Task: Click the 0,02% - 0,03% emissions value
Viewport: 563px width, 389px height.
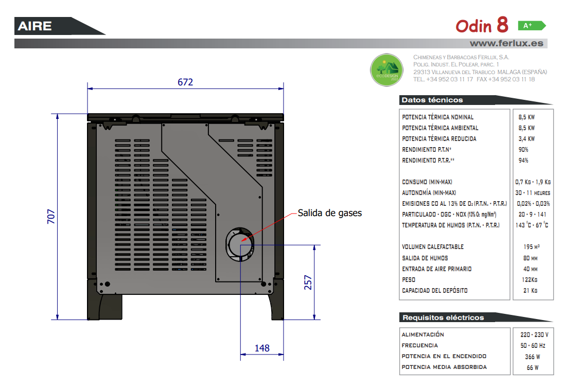Action: pyautogui.click(x=533, y=203)
